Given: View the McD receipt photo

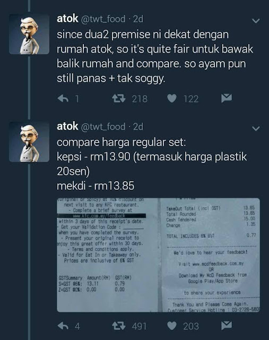Looking at the screenshot, I should pos(210,255).
